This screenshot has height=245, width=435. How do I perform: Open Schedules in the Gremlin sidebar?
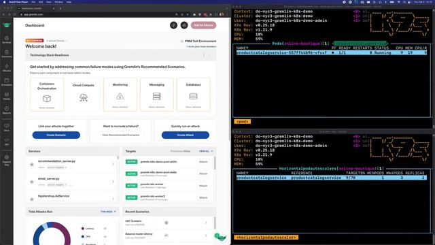pos(7,82)
